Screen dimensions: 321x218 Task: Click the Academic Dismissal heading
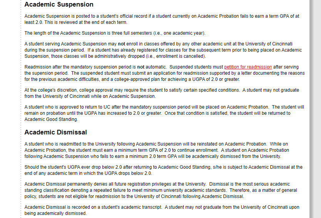[55, 132]
